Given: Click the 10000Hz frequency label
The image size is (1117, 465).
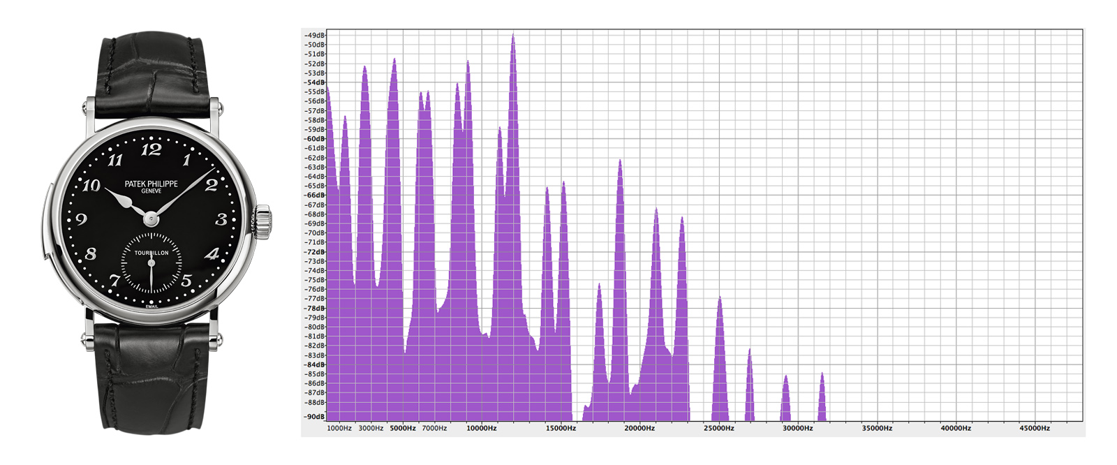Looking at the screenshot, I should click(x=482, y=428).
